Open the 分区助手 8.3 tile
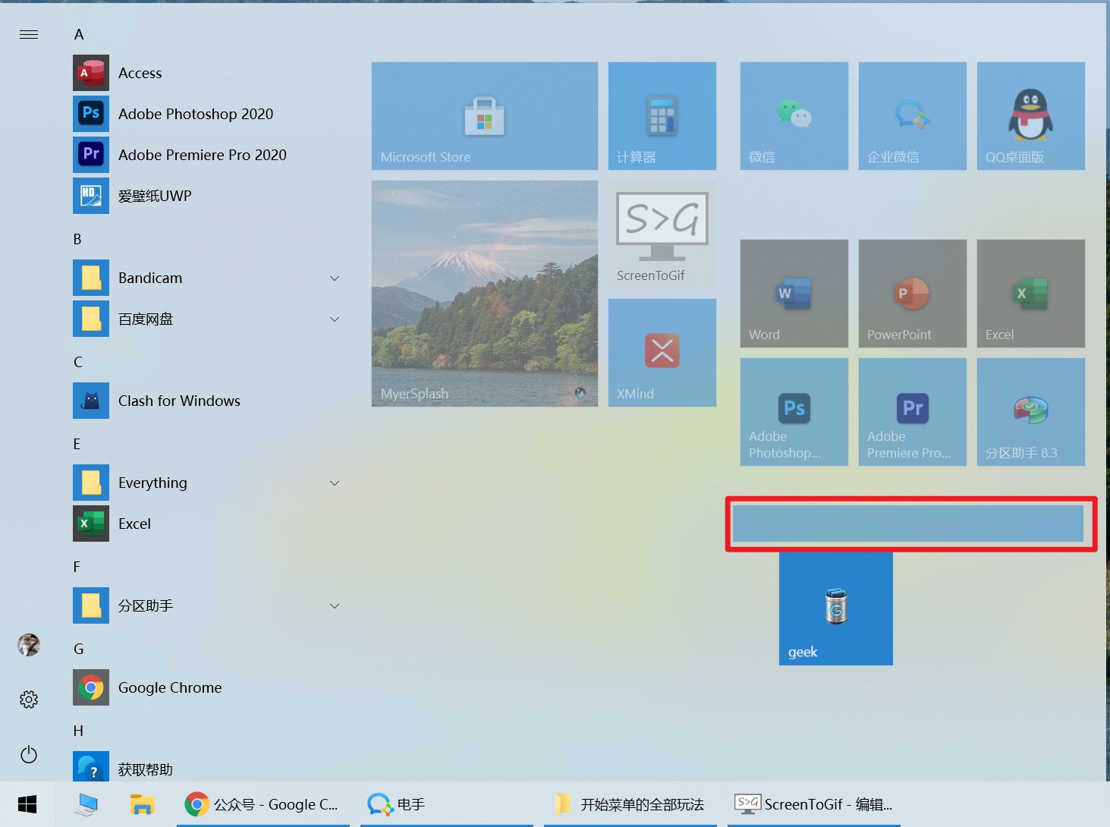This screenshot has width=1110, height=827. (x=1031, y=412)
